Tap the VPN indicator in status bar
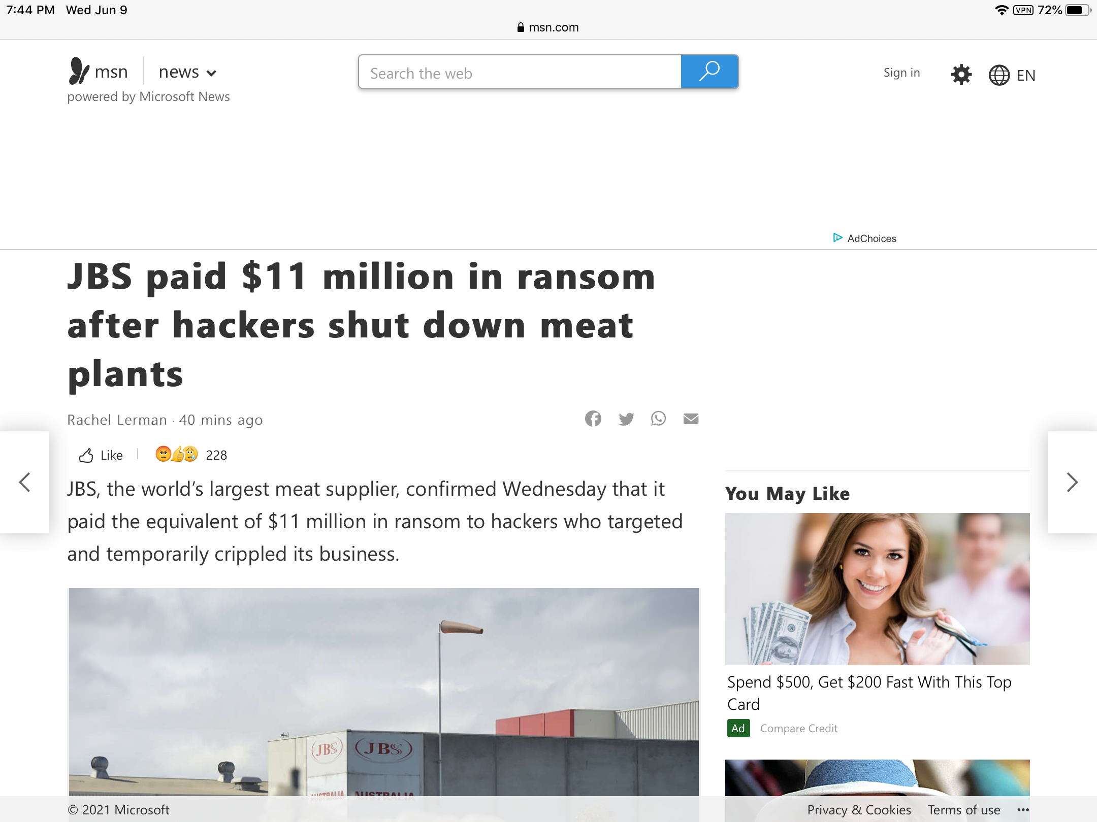The image size is (1097, 822). (x=1023, y=10)
